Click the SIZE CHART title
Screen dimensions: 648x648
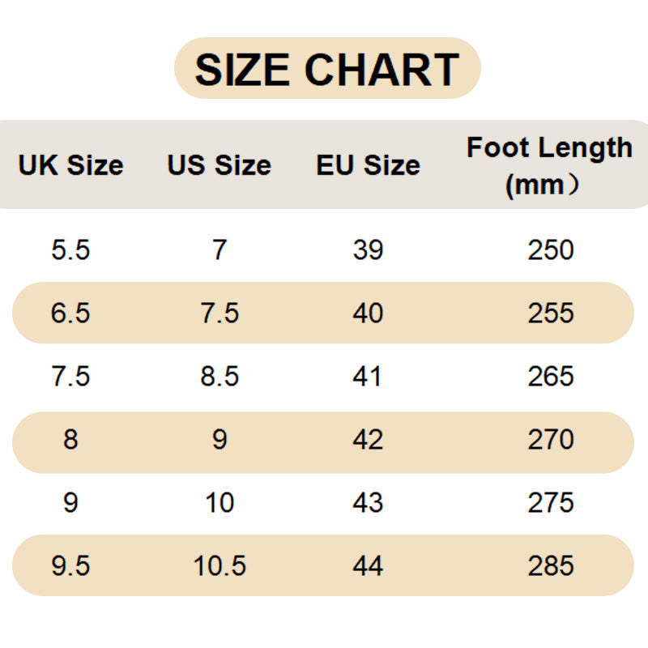pos(327,69)
